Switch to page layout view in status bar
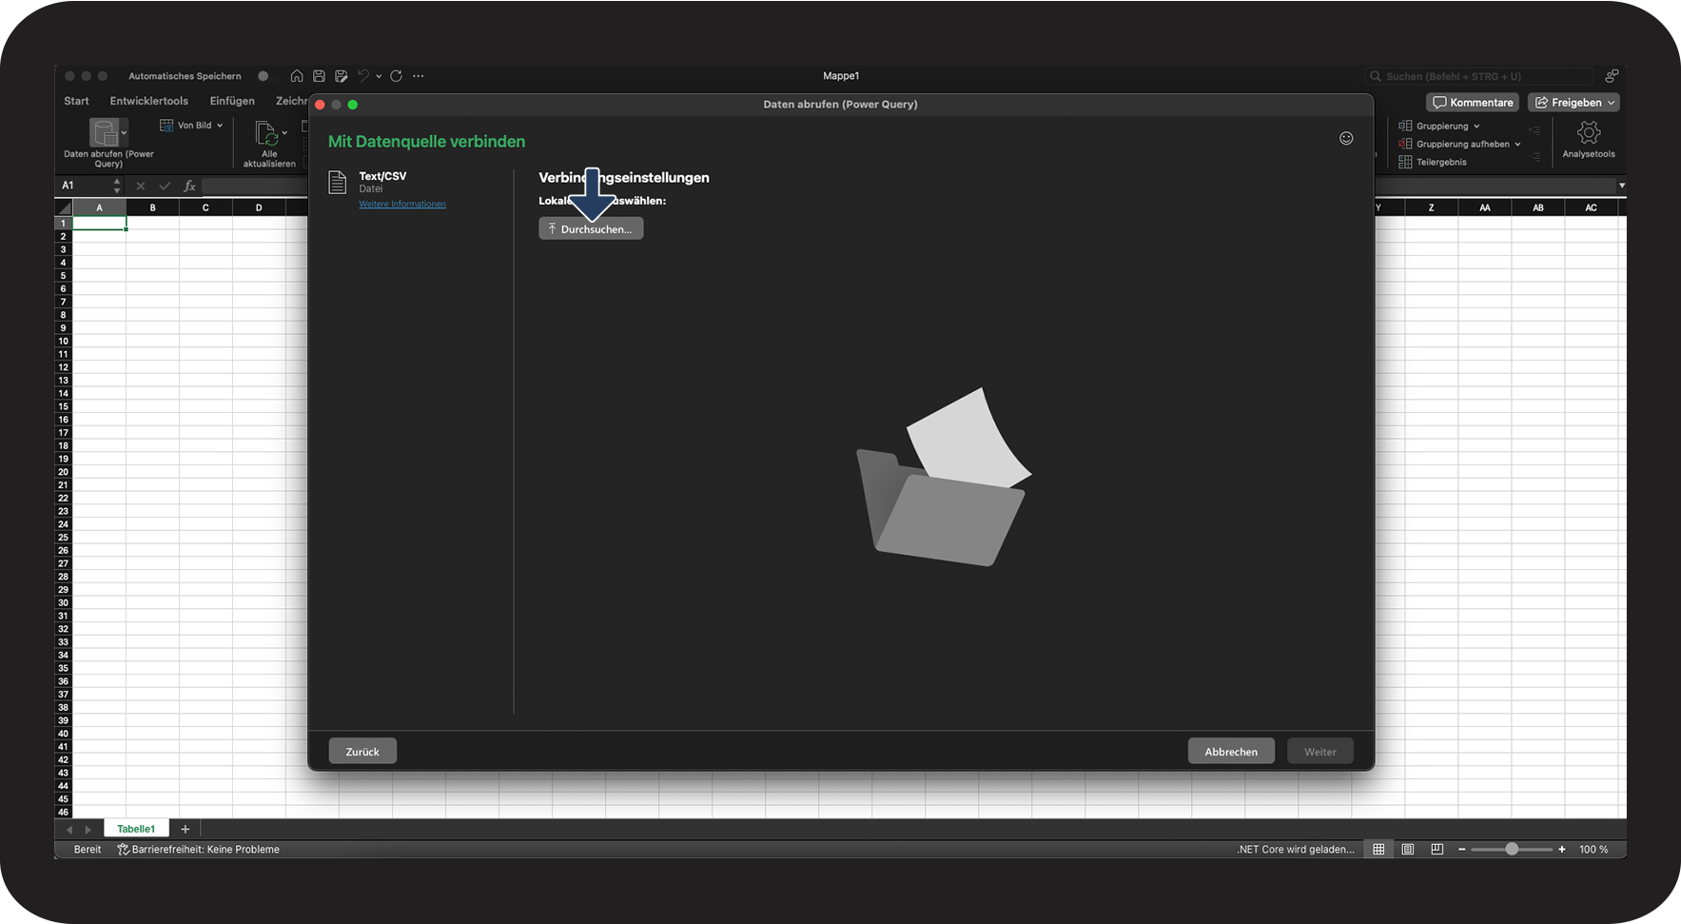Screen dimensions: 1681x924 click(x=1408, y=849)
